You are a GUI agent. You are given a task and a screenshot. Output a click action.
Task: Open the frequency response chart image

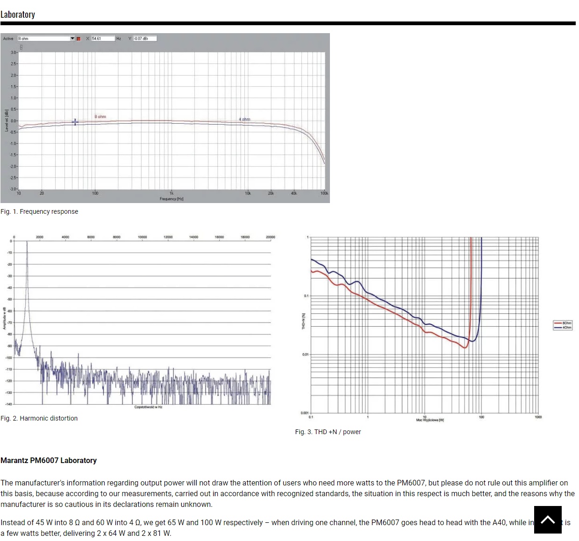165,118
